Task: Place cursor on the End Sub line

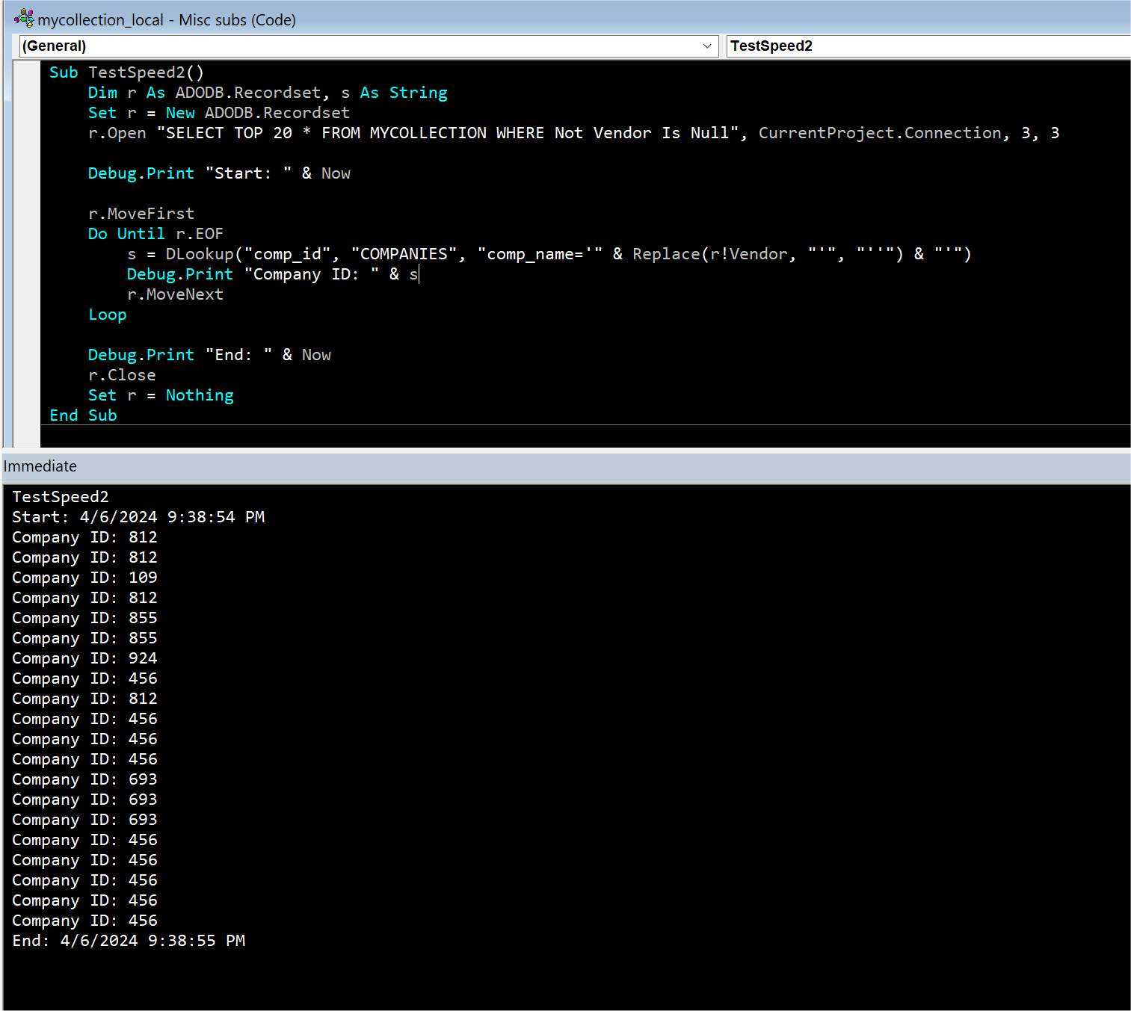Action: click(x=83, y=415)
